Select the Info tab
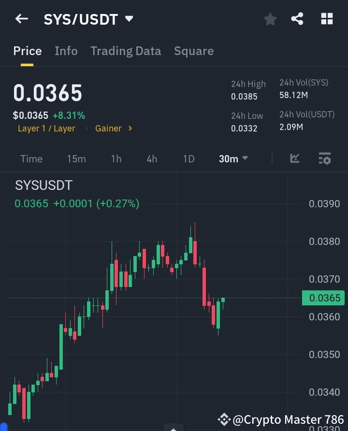 [x=66, y=51]
